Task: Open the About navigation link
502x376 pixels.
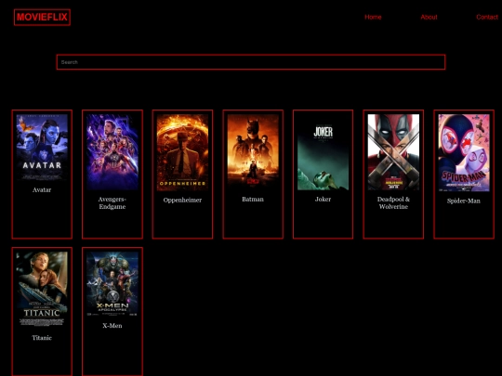Action: pyautogui.click(x=429, y=18)
